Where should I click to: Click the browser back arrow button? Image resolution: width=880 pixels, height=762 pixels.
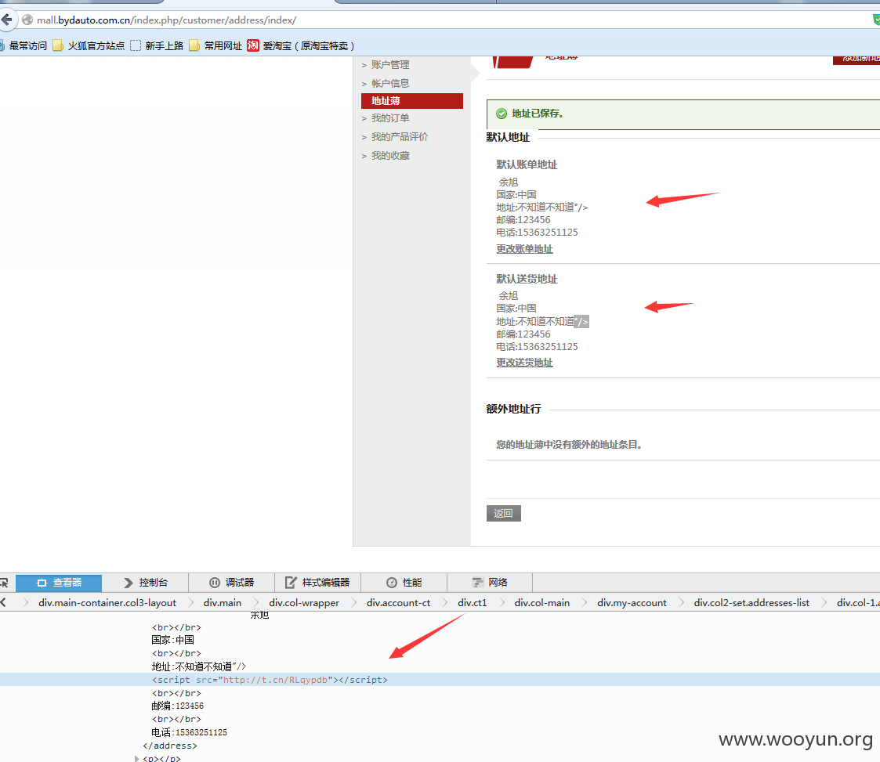click(x=6, y=20)
